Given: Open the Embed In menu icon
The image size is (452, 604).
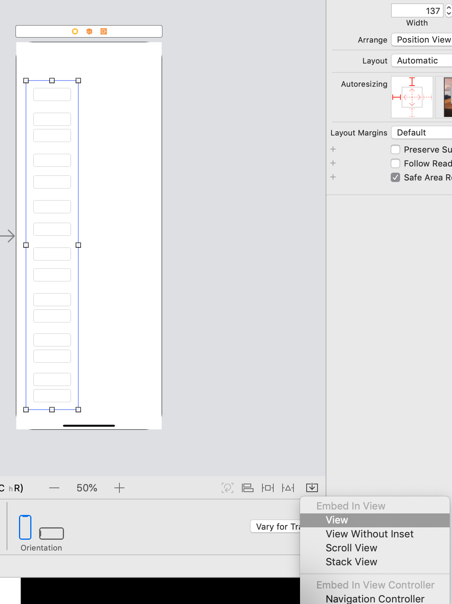Looking at the screenshot, I should [312, 487].
